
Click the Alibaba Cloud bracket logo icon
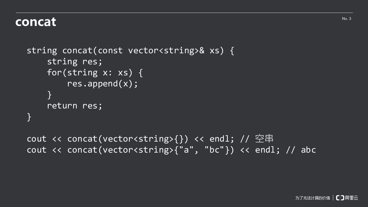pos(340,198)
